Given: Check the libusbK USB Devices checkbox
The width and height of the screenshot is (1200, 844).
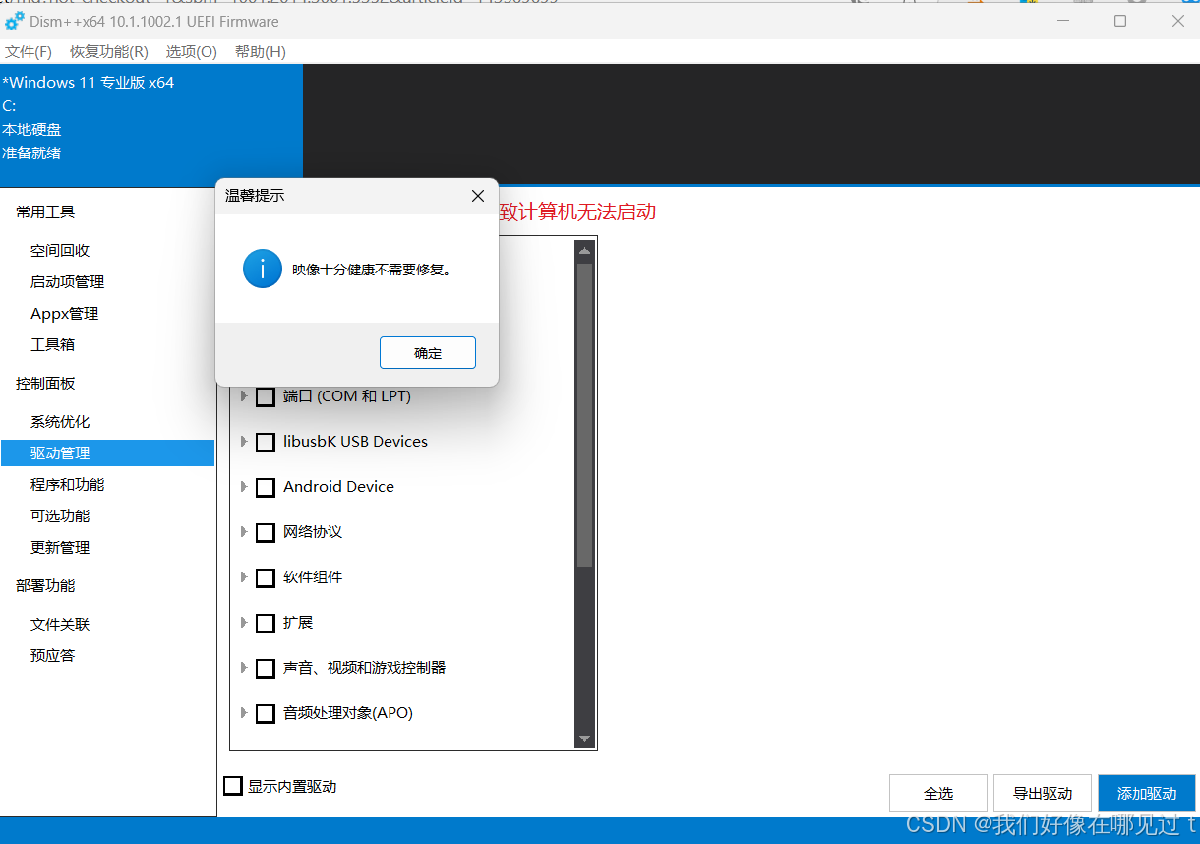Looking at the screenshot, I should click(x=266, y=443).
